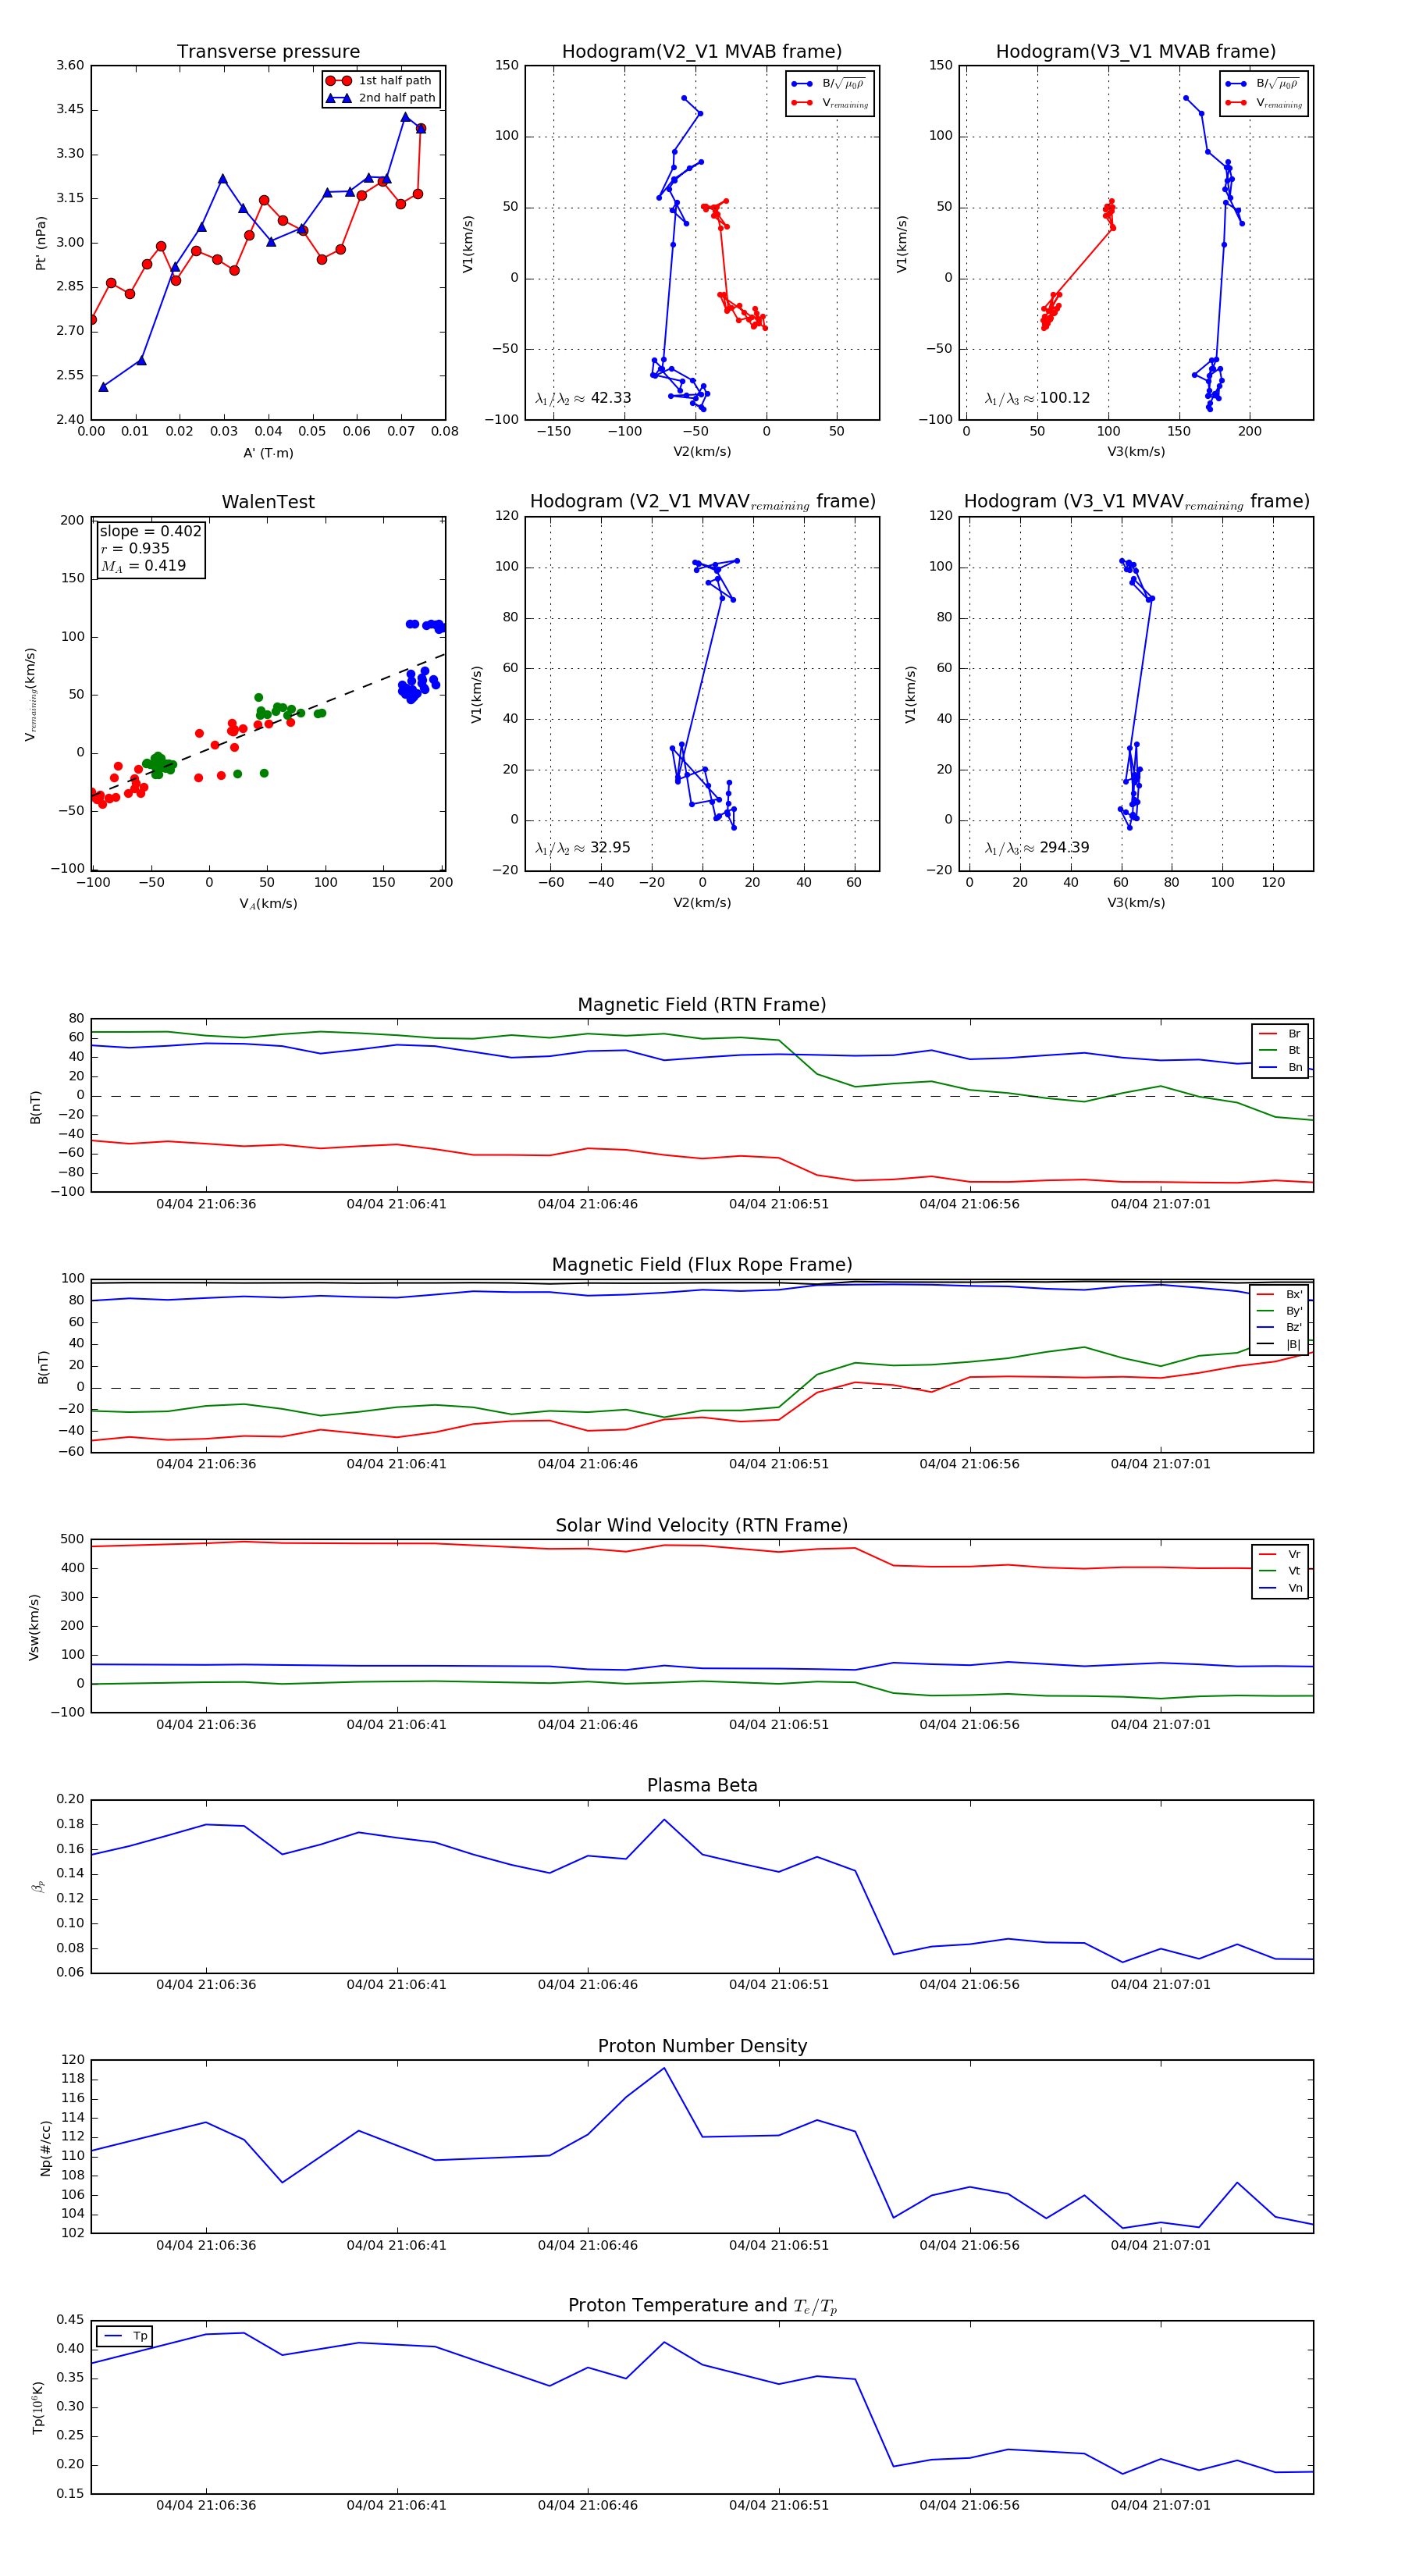The height and width of the screenshot is (2576, 1405).
Task: Click B/√μ0ρ legend entry in V3_V1 MVAB hodogram
Action: click(1263, 84)
